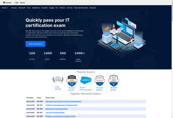Image resolution: width=173 pixels, height=118 pixels.
Task: Select the Azure Fundamentals AZ-900 badge
Action: coord(114,81)
